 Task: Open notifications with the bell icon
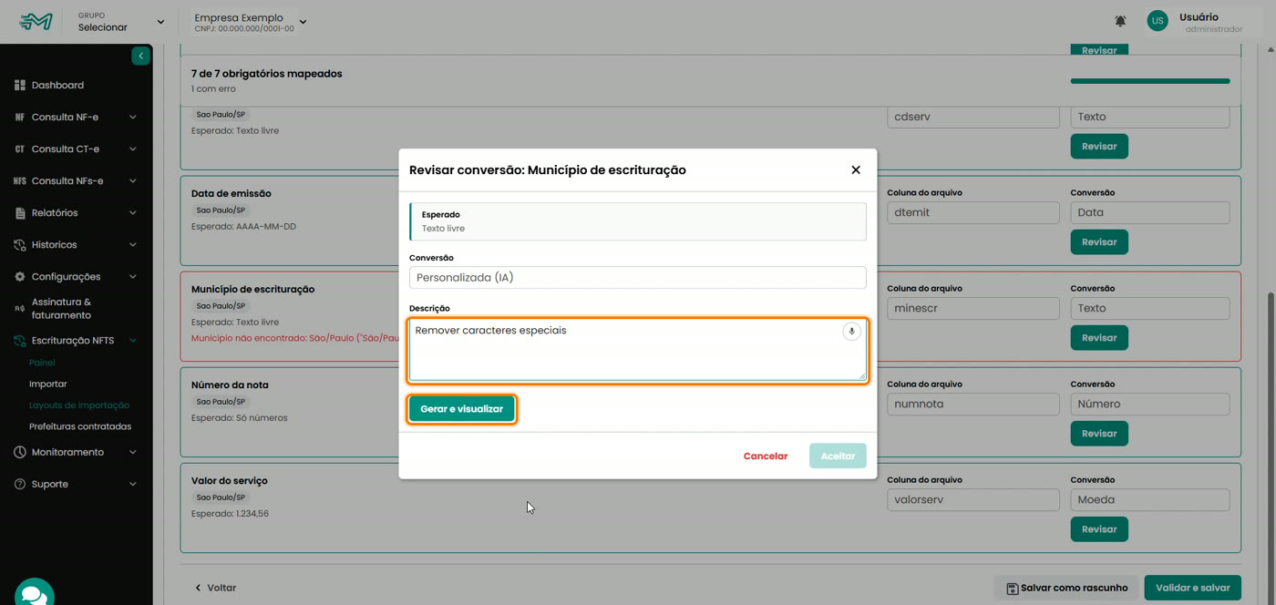coord(1120,21)
